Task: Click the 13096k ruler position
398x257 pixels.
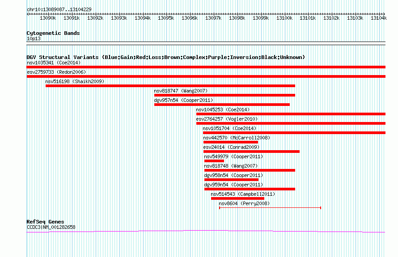Action: coord(190,18)
